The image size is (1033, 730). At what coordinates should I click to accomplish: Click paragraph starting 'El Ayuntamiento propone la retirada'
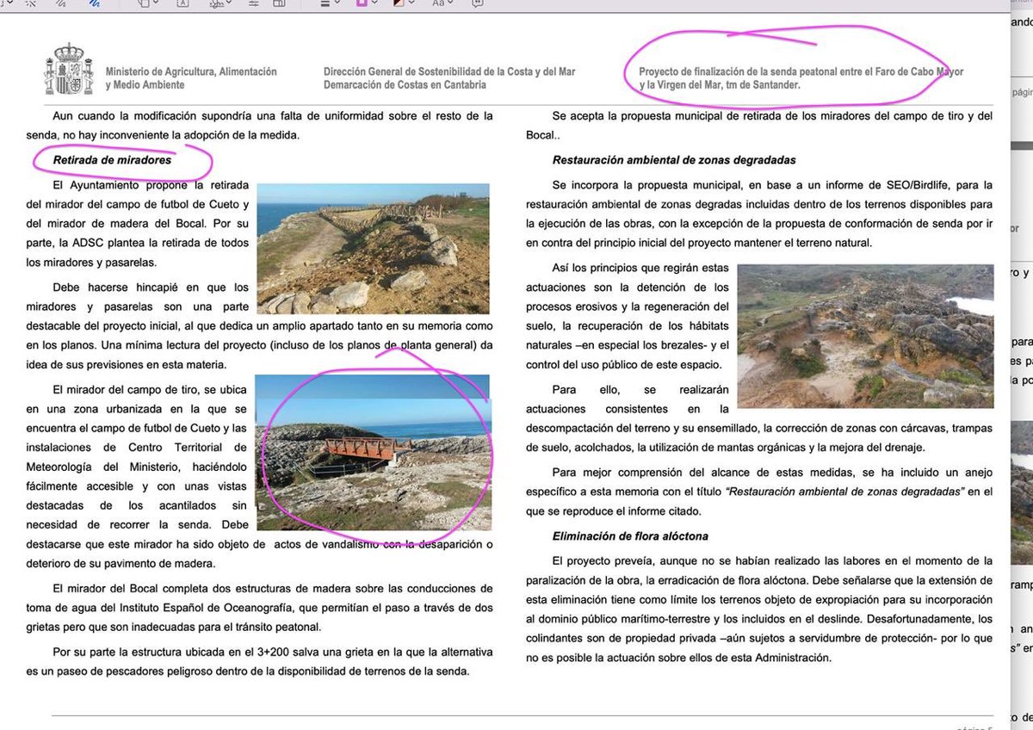[x=139, y=224]
